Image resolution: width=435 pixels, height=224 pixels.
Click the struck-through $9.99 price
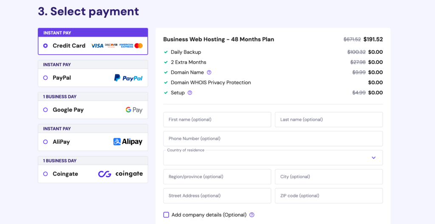[x=359, y=73]
